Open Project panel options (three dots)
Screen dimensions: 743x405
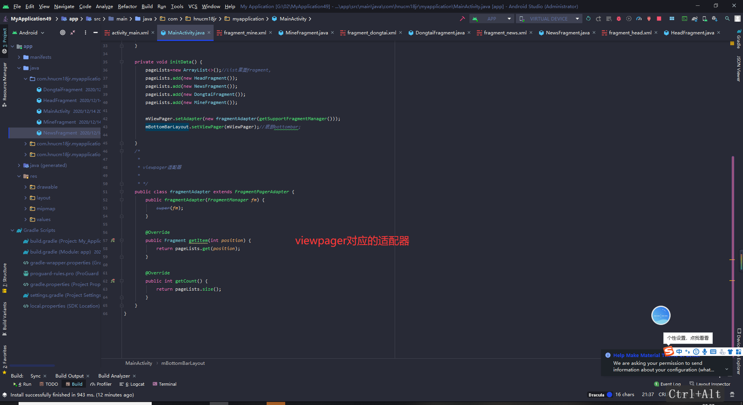[x=86, y=32]
